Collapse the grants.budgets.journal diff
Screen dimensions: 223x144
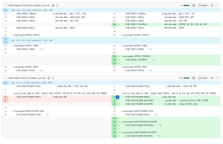coord(6,78)
